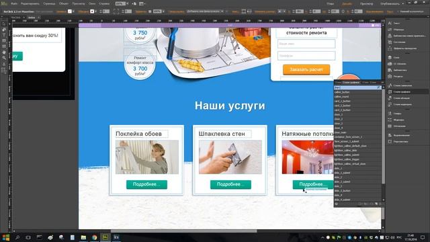Screen dimensions: 430x242
Task: Select the Selection arrow tool
Action: [4, 24]
